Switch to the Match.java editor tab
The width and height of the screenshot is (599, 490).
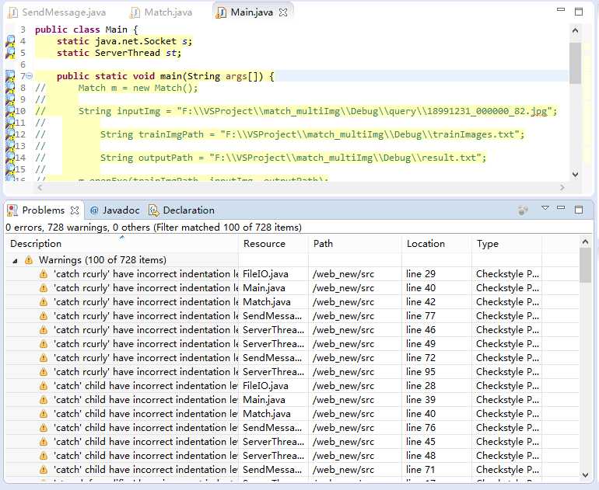click(161, 12)
